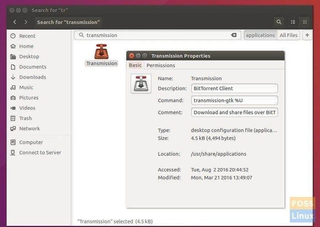The width and height of the screenshot is (320, 227).
Task: Filter search to applications
Action: coord(260,35)
